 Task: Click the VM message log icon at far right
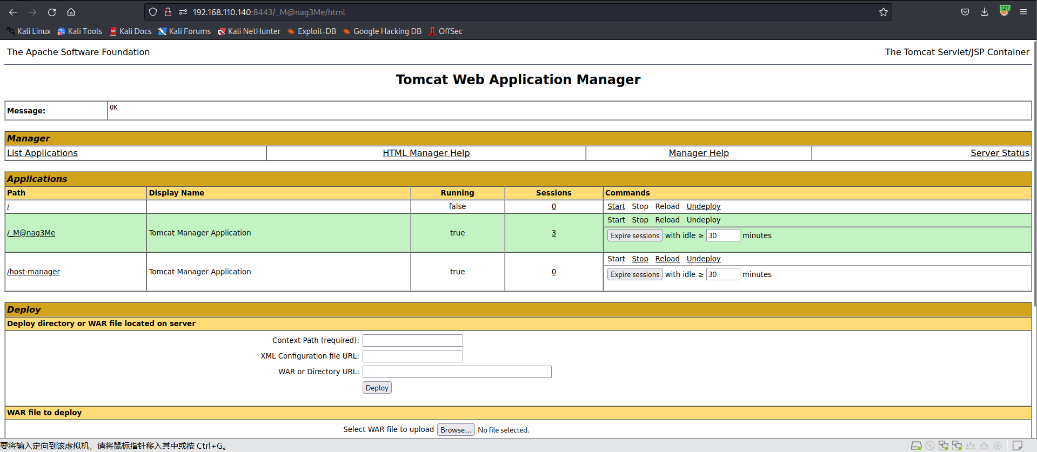tap(1018, 446)
